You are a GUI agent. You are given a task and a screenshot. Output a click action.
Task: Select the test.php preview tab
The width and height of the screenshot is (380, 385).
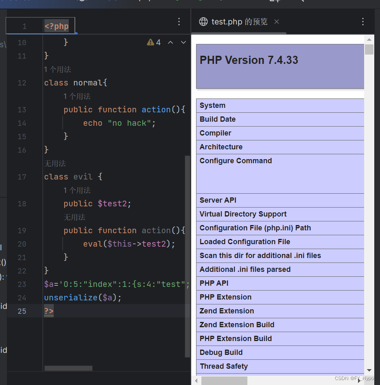pos(238,22)
